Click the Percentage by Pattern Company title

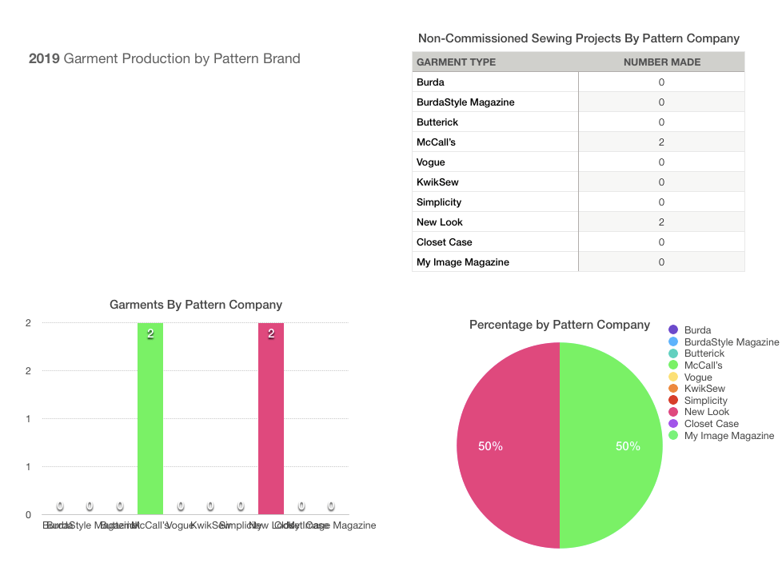tap(559, 325)
